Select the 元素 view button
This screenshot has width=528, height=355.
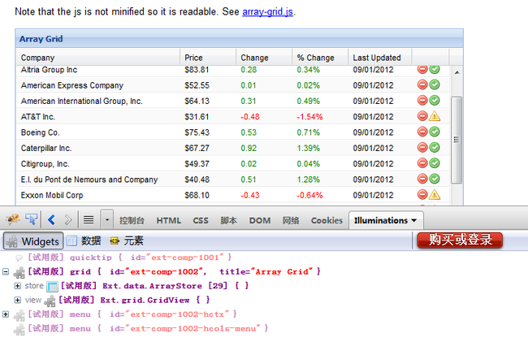click(x=127, y=240)
